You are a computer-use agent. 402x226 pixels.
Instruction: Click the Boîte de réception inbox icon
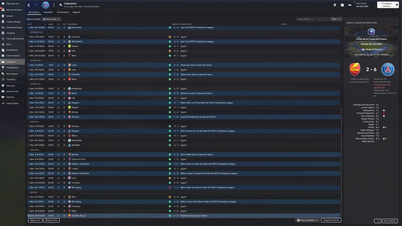click(3, 10)
